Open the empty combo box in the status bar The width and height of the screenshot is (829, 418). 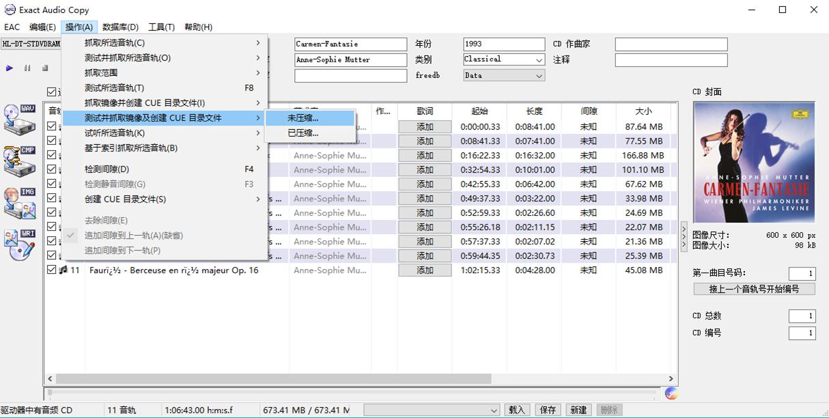click(432, 410)
